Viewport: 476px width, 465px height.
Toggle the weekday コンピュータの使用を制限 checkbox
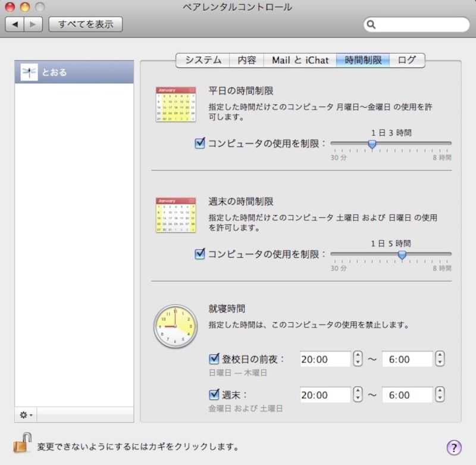[x=200, y=143]
